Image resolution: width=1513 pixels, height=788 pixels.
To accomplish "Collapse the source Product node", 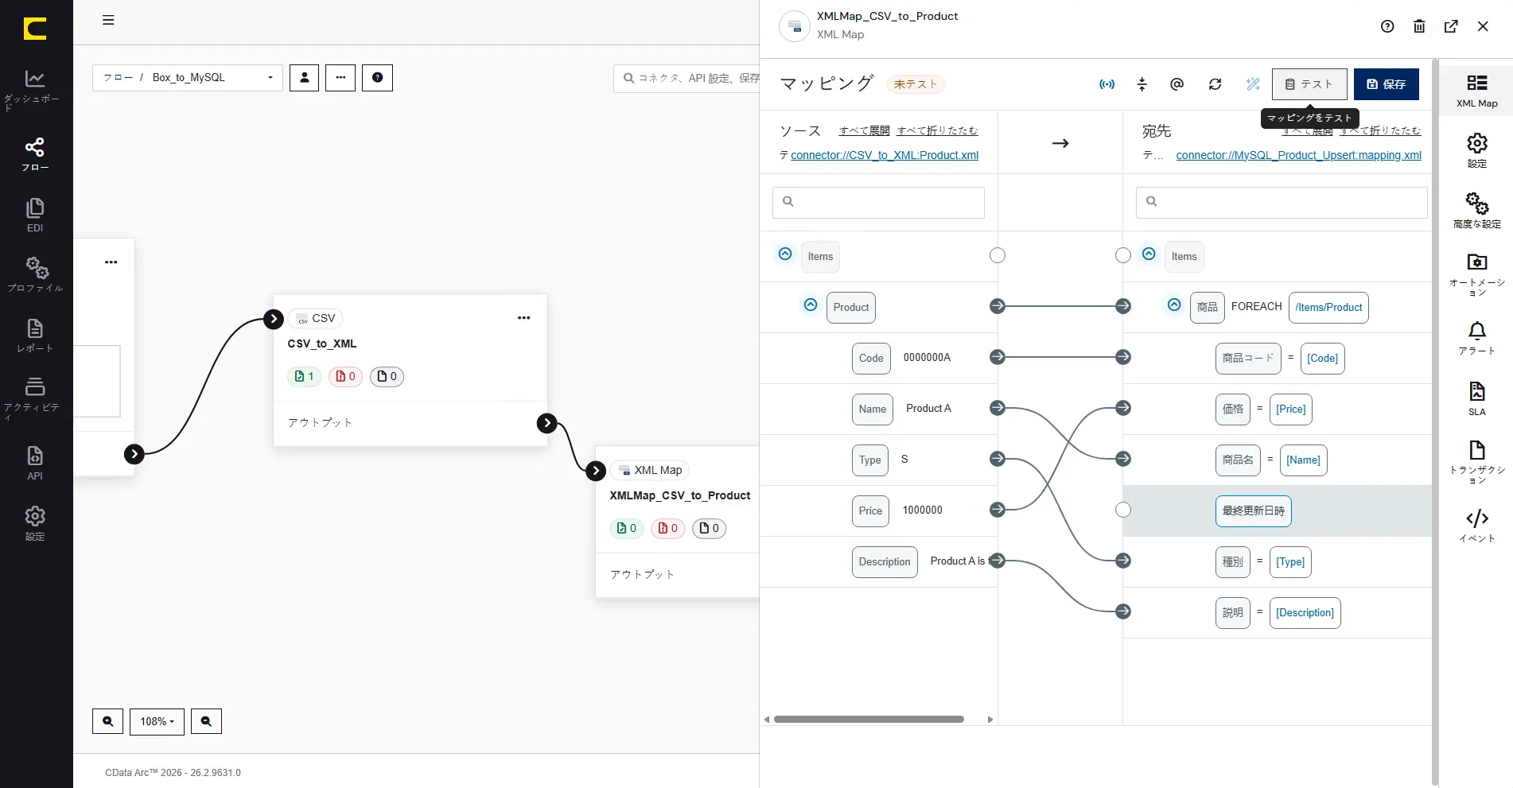I will point(811,305).
